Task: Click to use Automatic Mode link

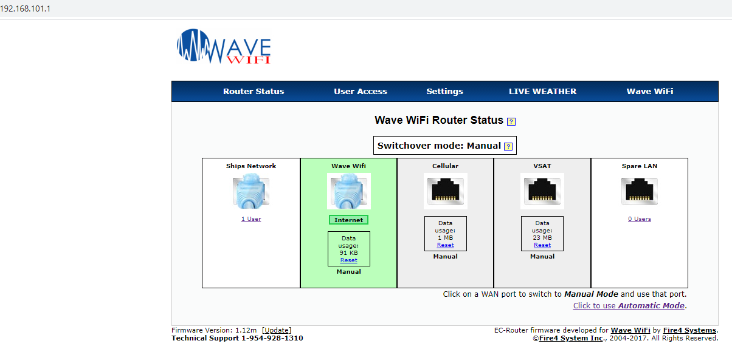Action: (x=630, y=306)
